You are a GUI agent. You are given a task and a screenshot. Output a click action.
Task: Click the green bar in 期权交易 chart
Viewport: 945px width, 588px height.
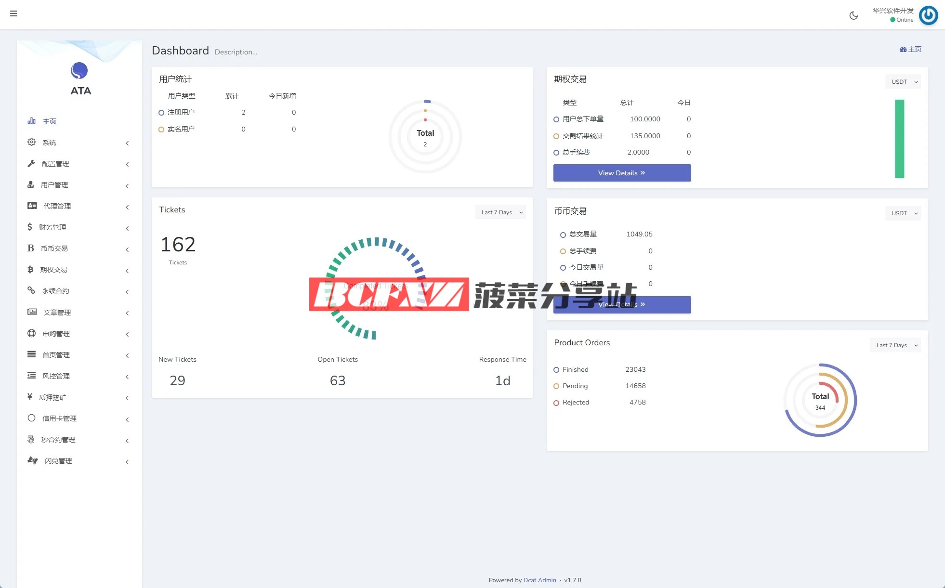point(899,139)
